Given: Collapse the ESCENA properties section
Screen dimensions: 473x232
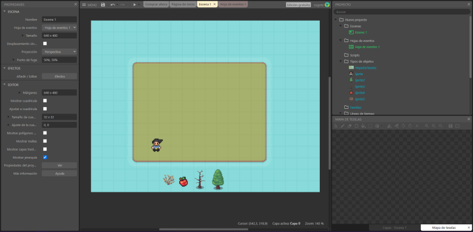Looking at the screenshot, I should point(5,11).
